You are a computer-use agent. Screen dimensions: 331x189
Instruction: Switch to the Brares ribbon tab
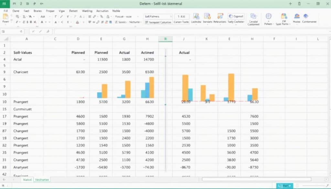37,11
